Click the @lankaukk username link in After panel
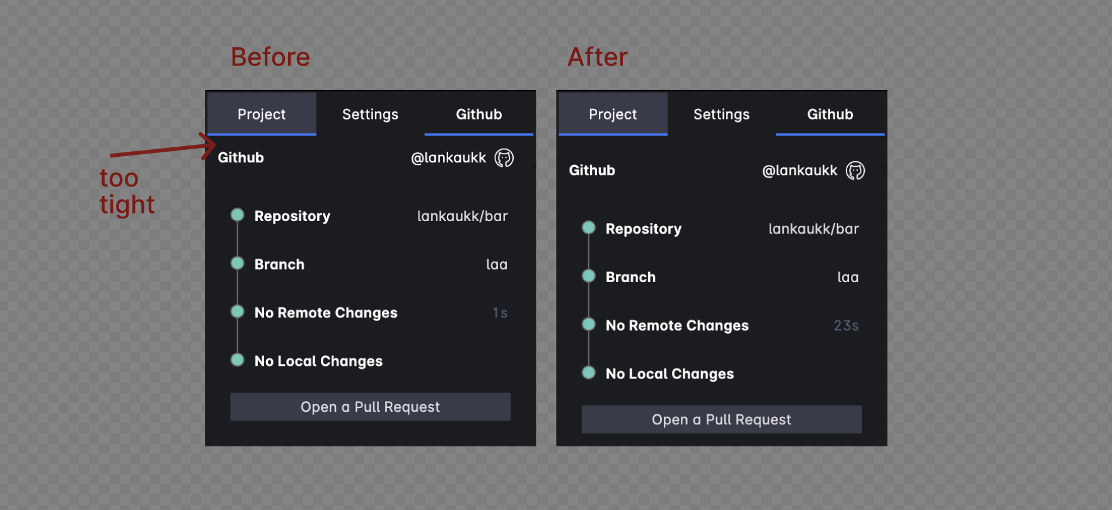 pyautogui.click(x=799, y=170)
